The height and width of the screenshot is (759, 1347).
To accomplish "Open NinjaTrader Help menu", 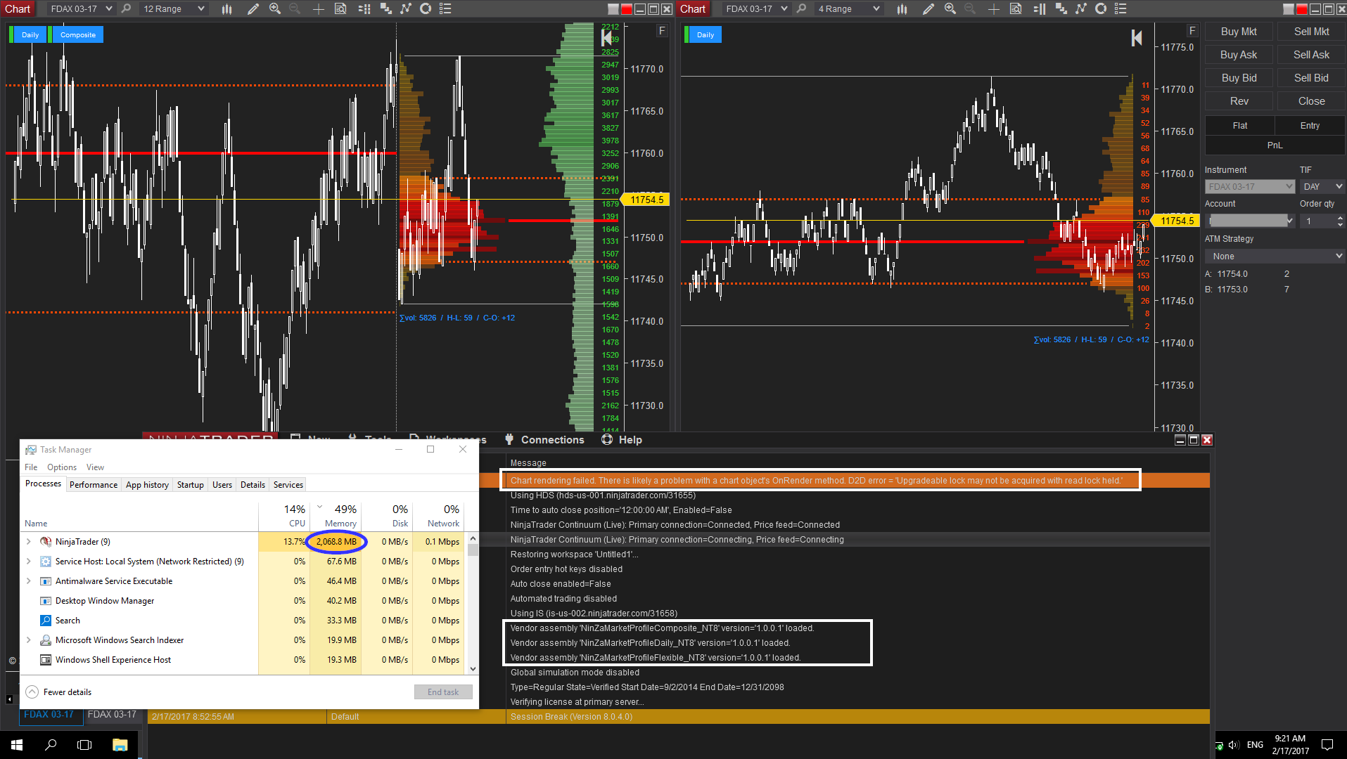I will tap(622, 440).
